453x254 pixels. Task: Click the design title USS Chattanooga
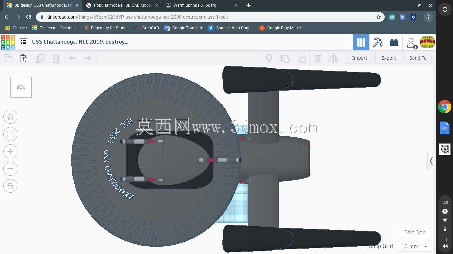pos(80,42)
